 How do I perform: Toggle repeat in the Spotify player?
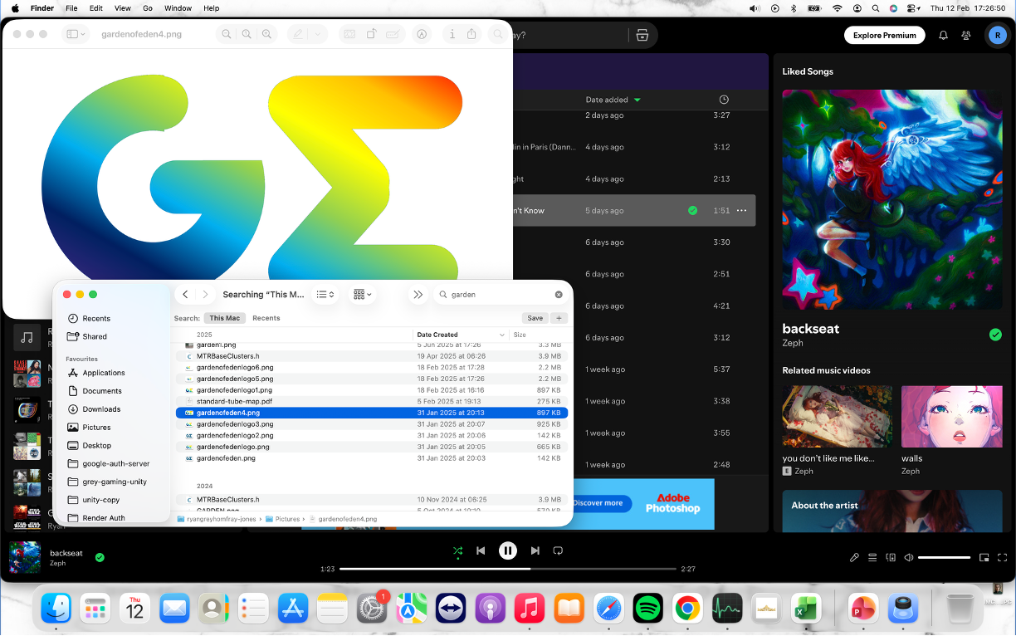click(x=558, y=550)
